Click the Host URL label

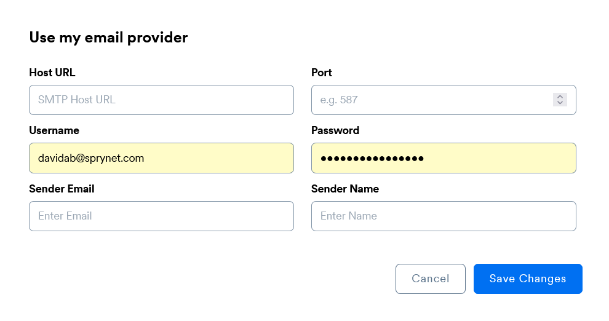pos(52,73)
